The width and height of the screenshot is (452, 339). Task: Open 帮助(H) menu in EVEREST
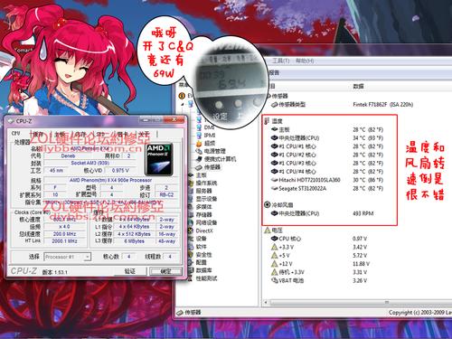click(x=305, y=61)
